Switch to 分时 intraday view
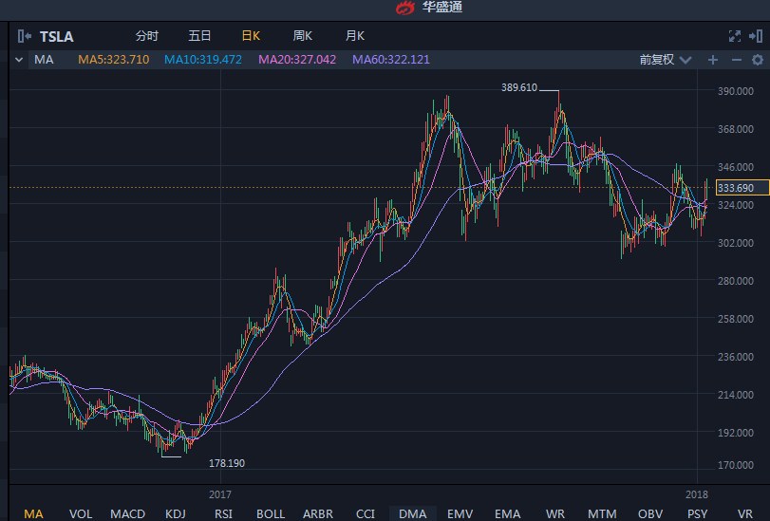The width and height of the screenshot is (770, 521). (x=147, y=36)
